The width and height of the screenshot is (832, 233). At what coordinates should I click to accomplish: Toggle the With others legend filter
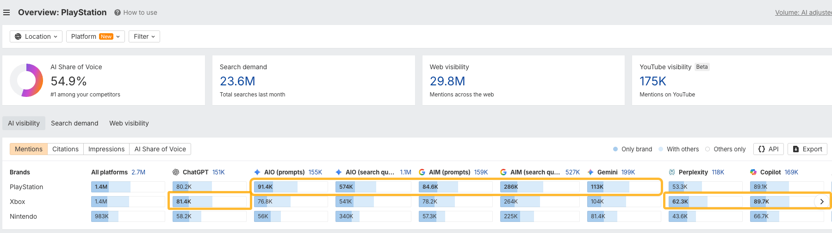click(679, 149)
